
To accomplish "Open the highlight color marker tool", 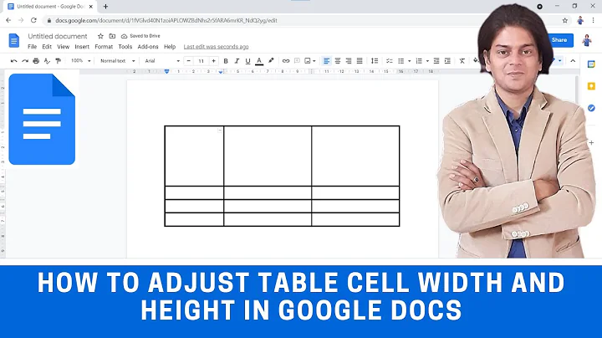I will 271,61.
